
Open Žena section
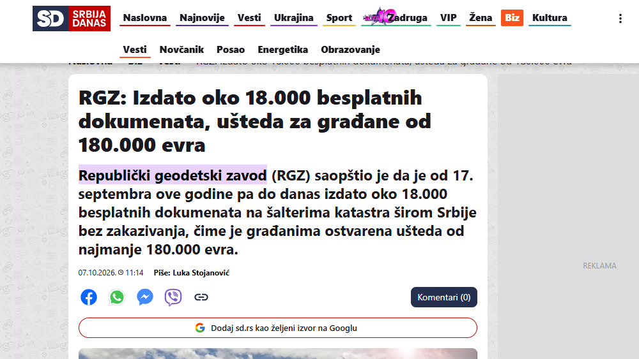click(481, 18)
